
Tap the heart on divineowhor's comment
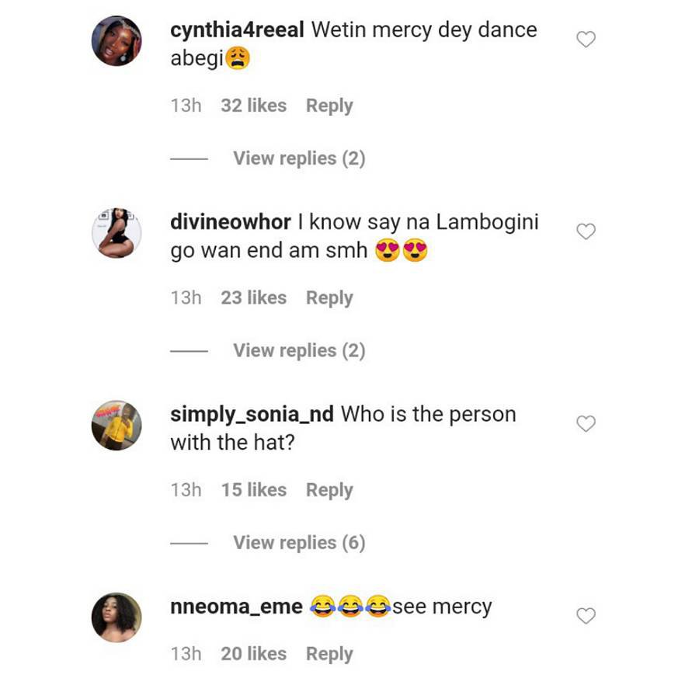(x=586, y=231)
